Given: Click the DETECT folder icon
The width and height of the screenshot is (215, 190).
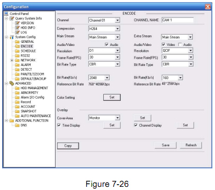Looking at the screenshot, I should (17, 70).
